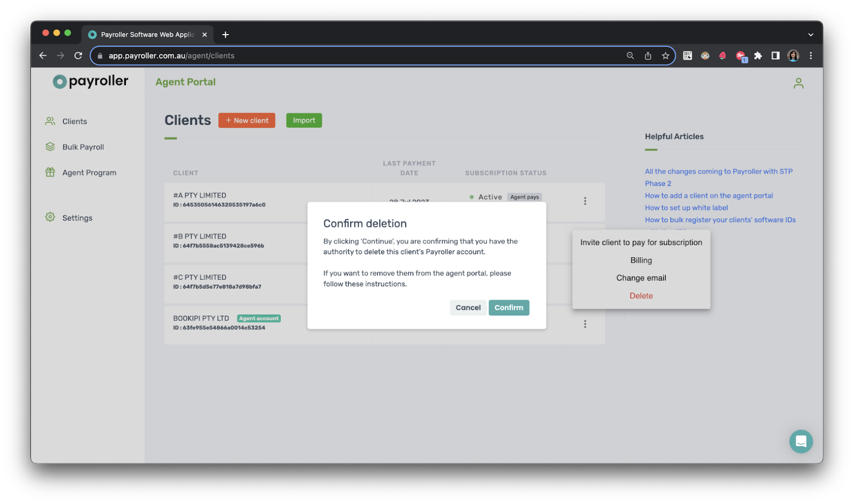Viewport: 854px width, 504px height.
Task: Open Settings in the sidebar
Action: coord(77,218)
